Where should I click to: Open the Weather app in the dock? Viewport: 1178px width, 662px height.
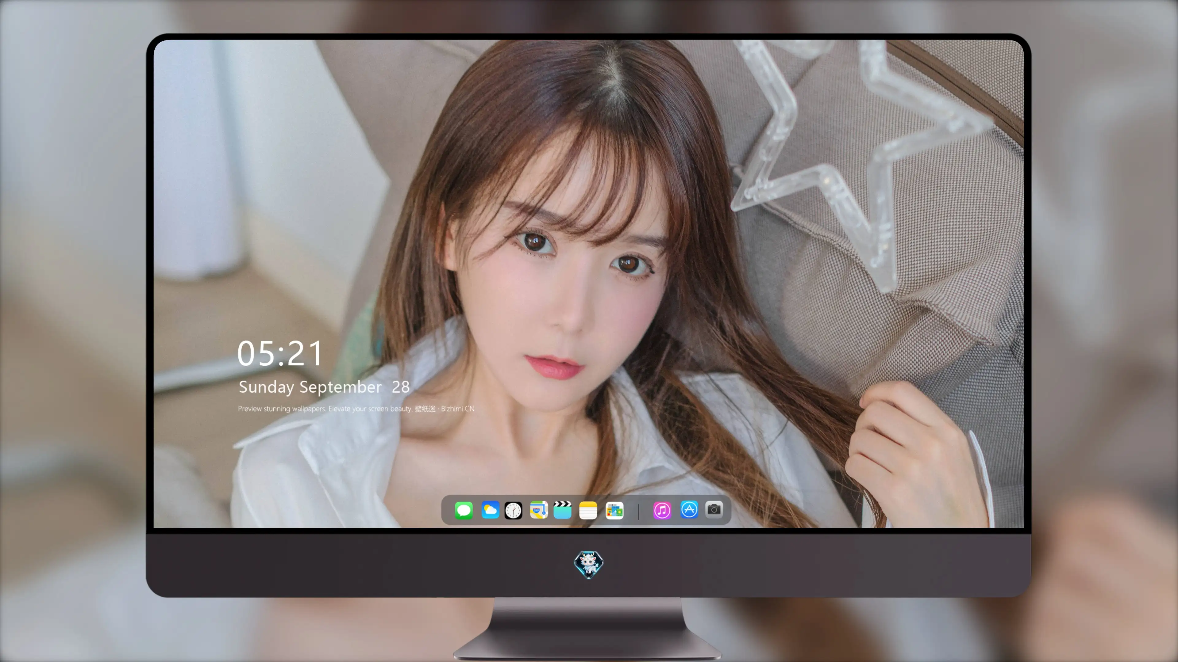coord(490,510)
